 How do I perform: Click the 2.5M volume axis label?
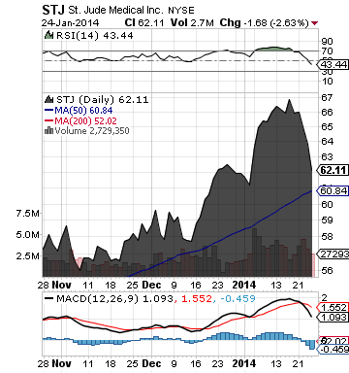tap(28, 256)
